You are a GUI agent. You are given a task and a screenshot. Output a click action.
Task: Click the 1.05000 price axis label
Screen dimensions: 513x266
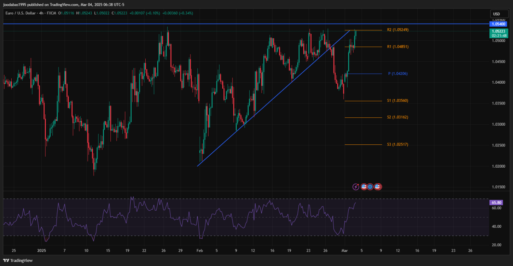pos(498,41)
